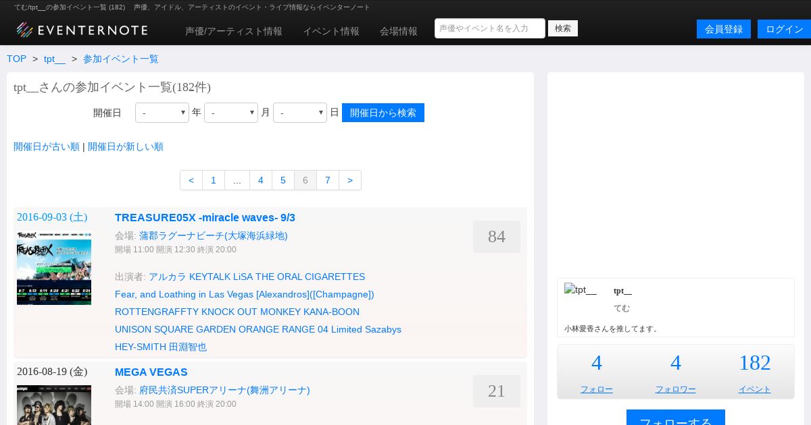Go to previous page with < arrow
This screenshot has width=811, height=425.
click(x=191, y=180)
